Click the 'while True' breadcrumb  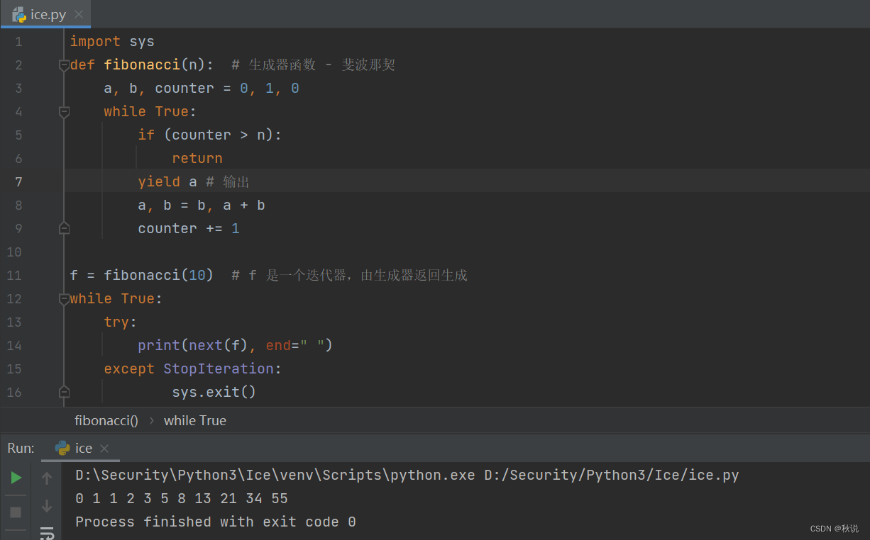point(195,421)
